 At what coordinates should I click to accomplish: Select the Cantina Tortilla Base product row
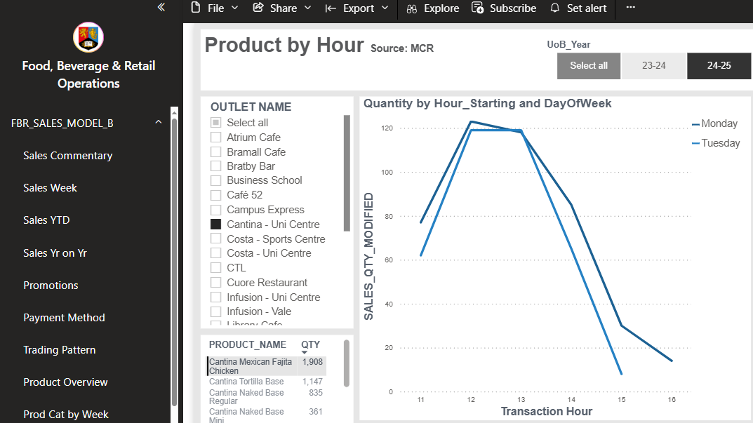(245, 381)
